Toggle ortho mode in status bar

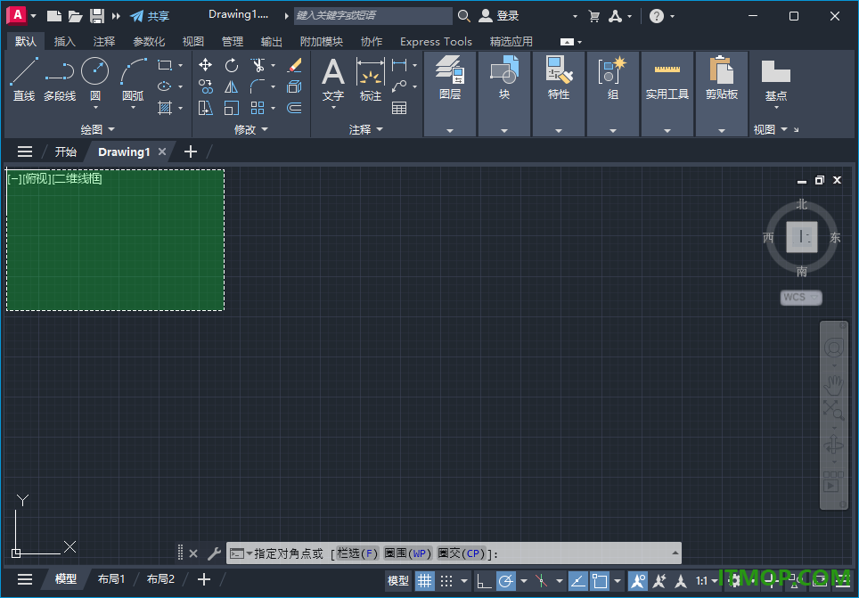484,580
